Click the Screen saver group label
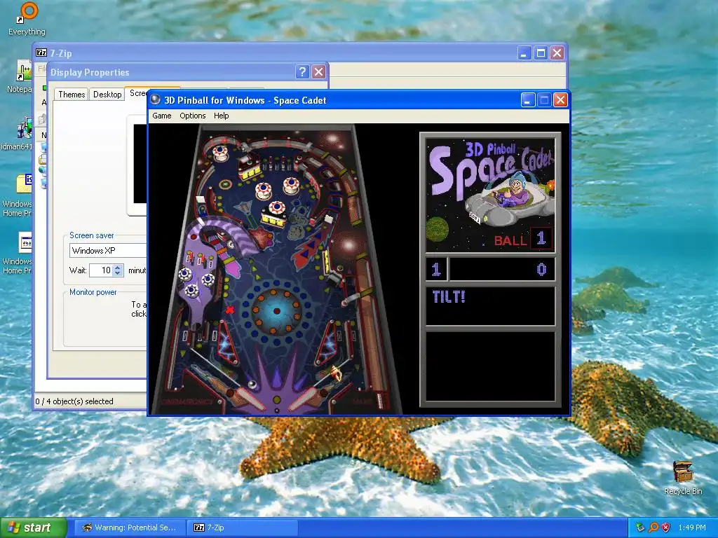The image size is (718, 538). [x=92, y=235]
